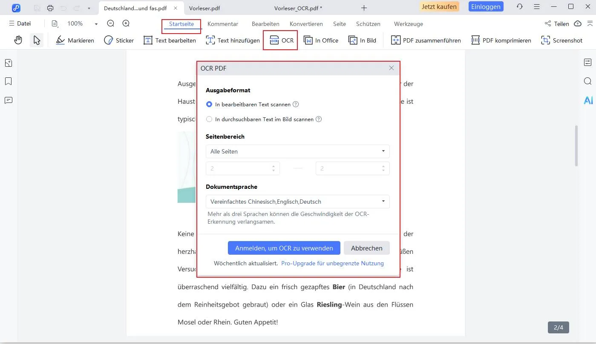Switch to the Werkzeuge tab

(x=409, y=24)
